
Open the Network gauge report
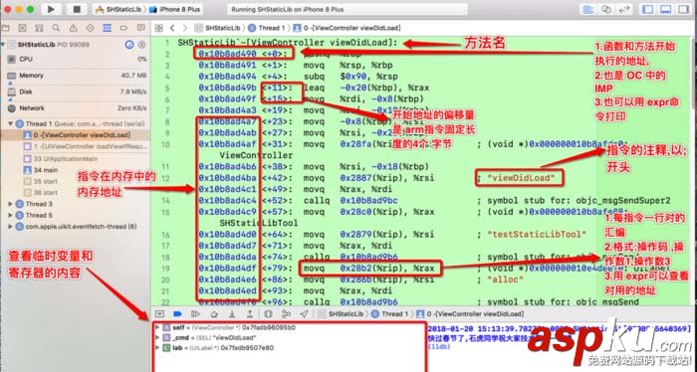tap(76, 107)
